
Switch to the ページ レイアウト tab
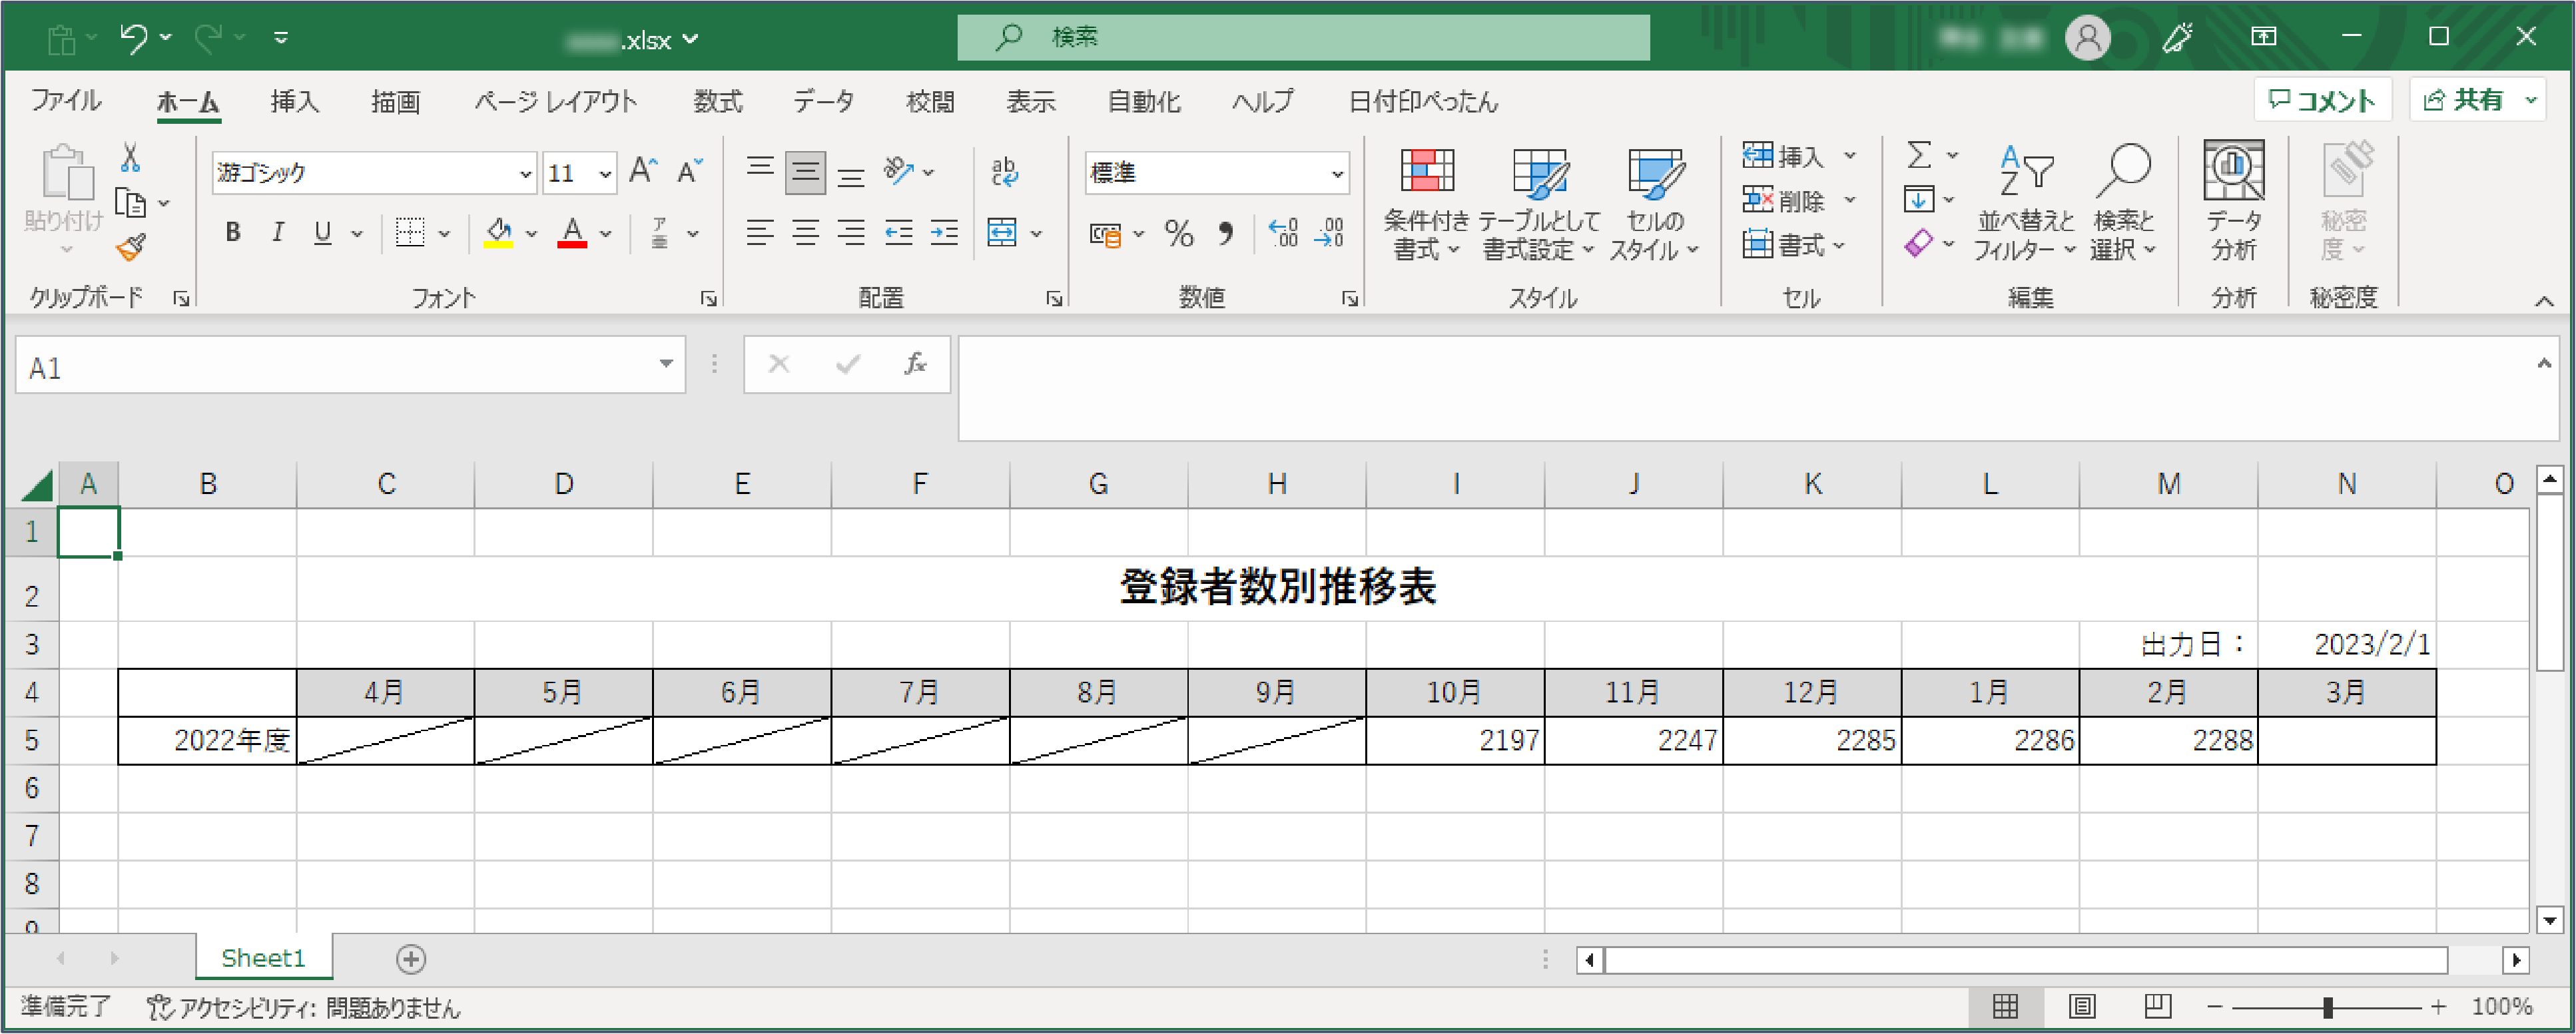[555, 101]
